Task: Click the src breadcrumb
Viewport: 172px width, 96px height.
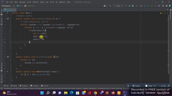Action: click(x=14, y=6)
